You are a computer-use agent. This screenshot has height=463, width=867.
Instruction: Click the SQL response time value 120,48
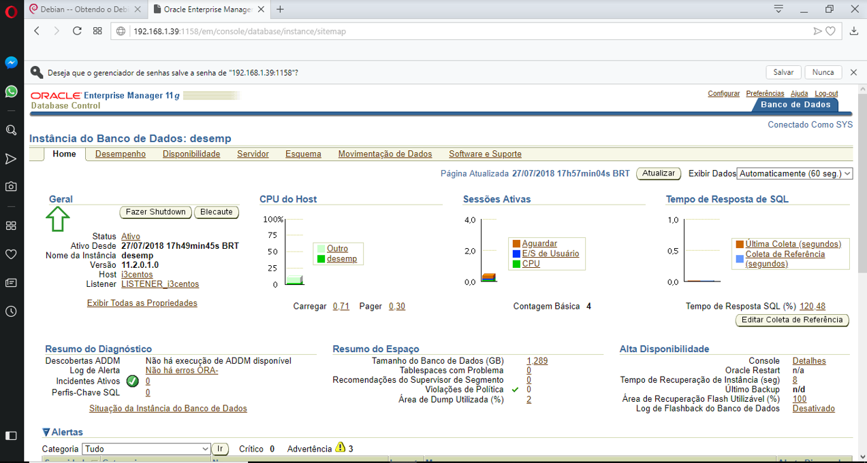click(x=813, y=307)
